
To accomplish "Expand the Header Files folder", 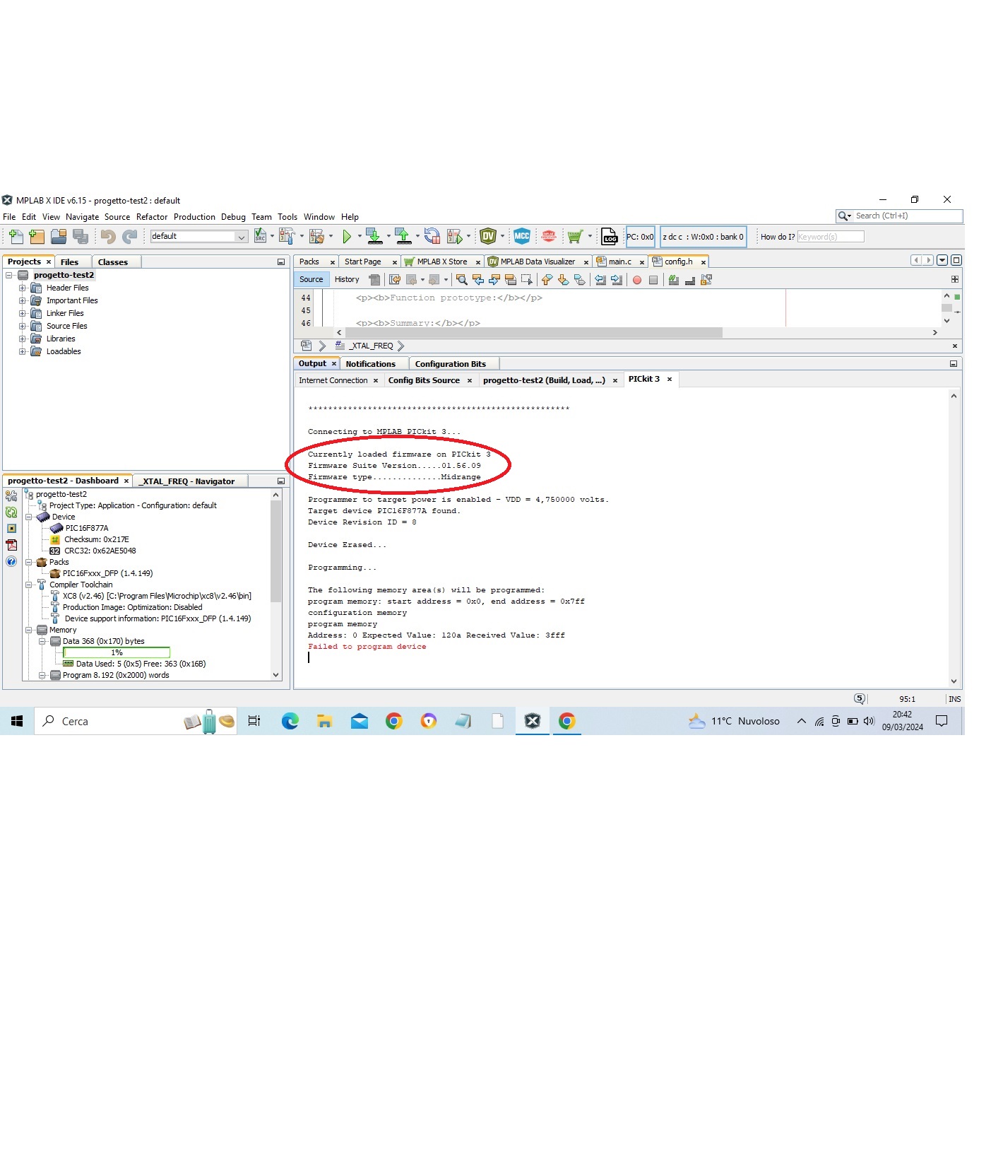I will tap(23, 288).
